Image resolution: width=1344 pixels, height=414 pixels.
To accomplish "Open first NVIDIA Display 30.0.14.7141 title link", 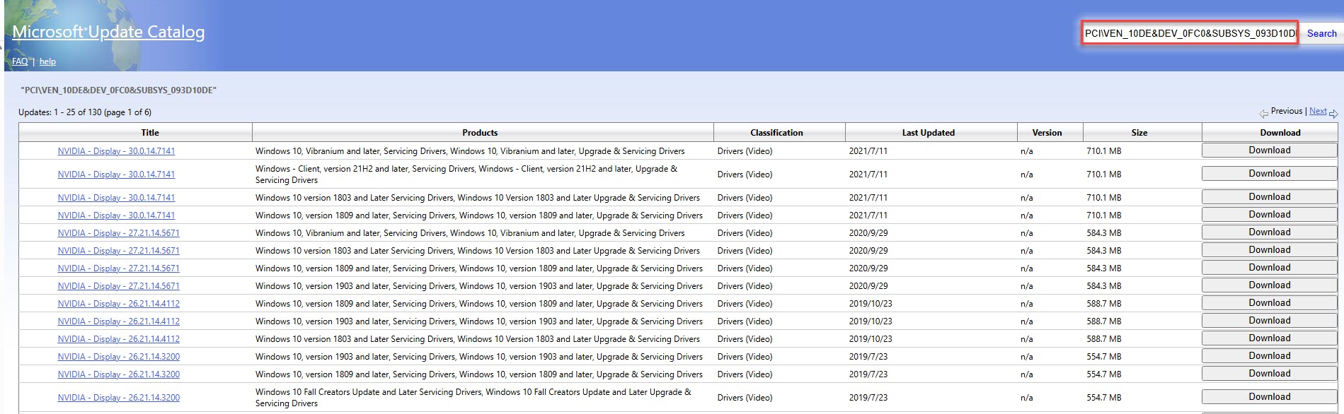I will [116, 151].
